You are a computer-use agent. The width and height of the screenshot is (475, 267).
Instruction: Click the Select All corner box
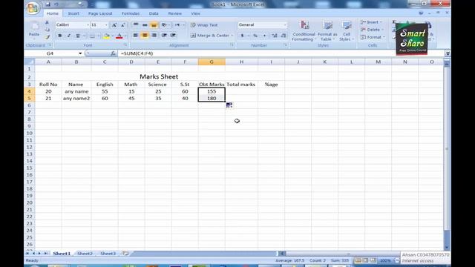pyautogui.click(x=30, y=62)
